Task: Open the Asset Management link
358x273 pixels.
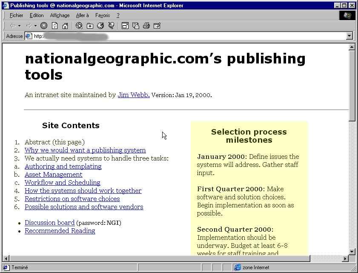Action: pos(54,175)
